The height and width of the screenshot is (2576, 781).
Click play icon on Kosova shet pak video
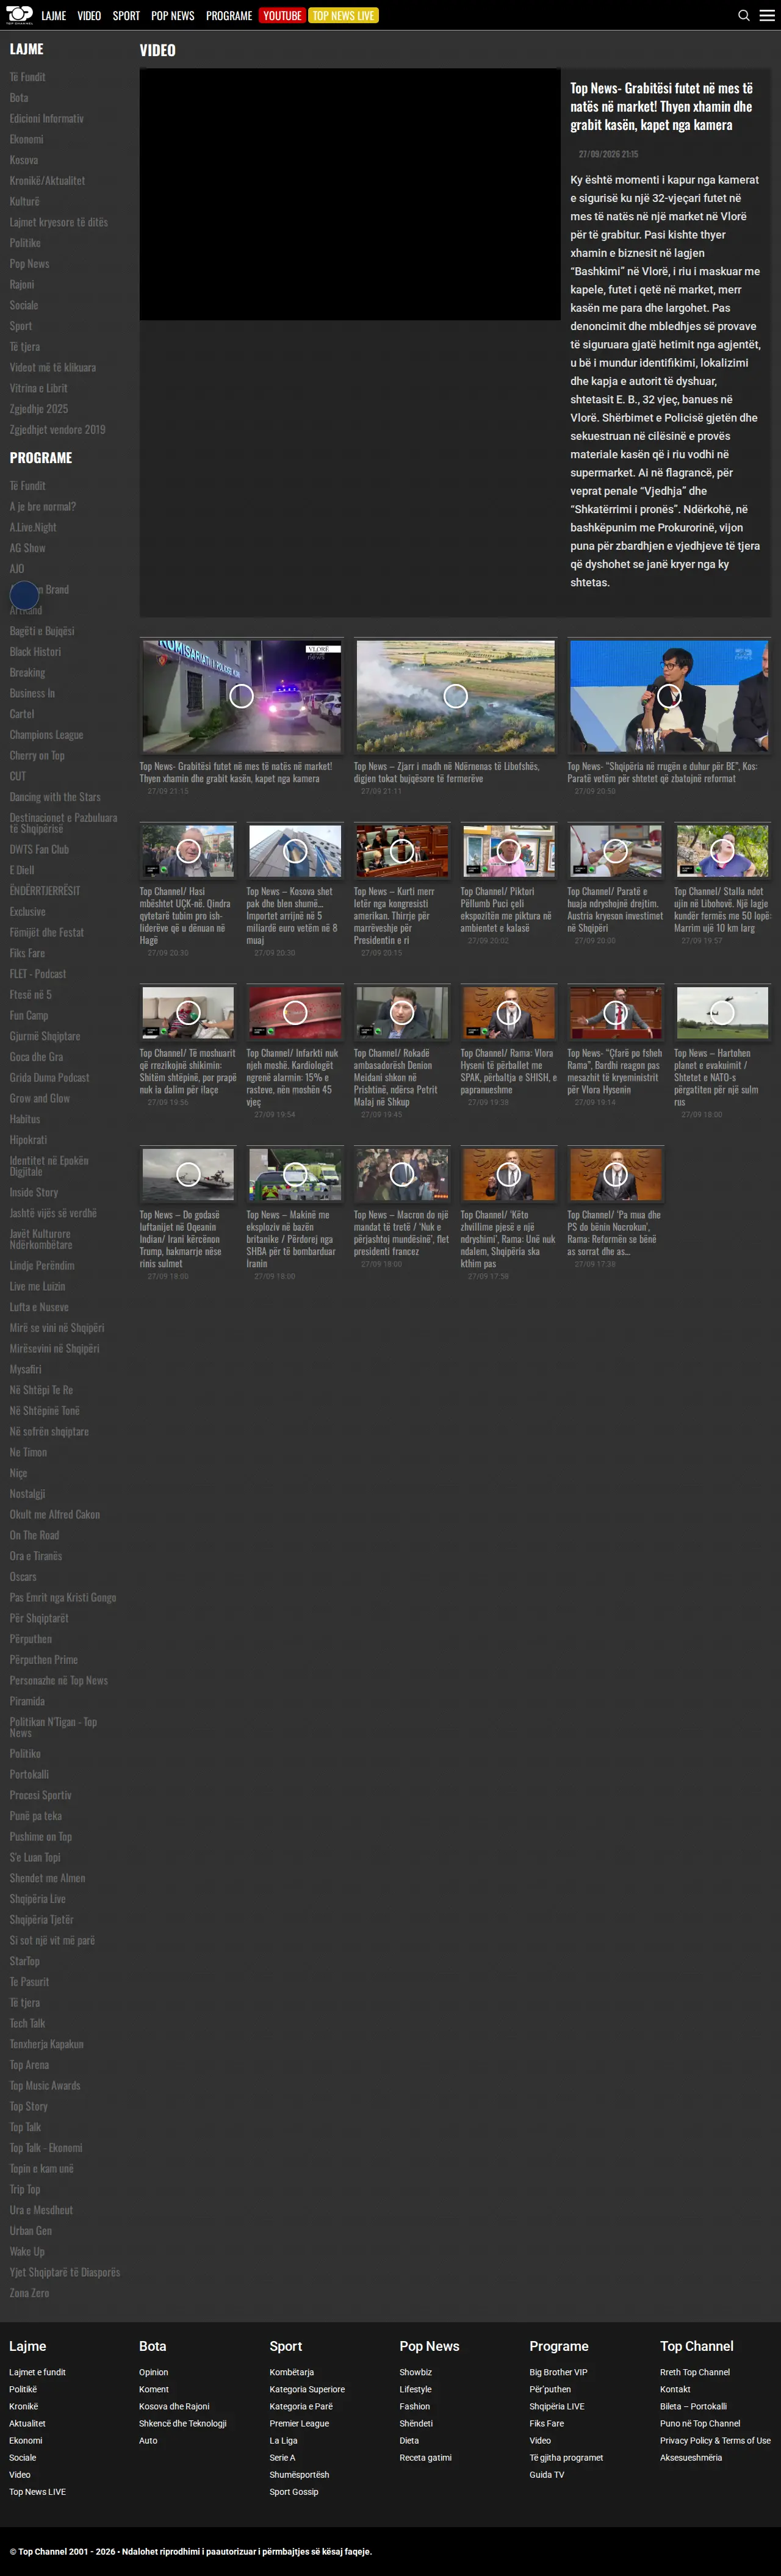pos(295,851)
